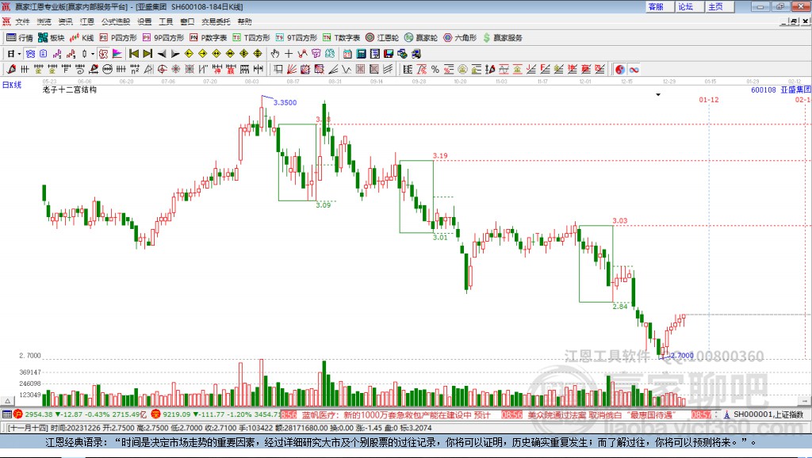Image resolution: width=812 pixels, height=458 pixels.
Task: Open the T数字表 tool
Action: tap(341, 38)
